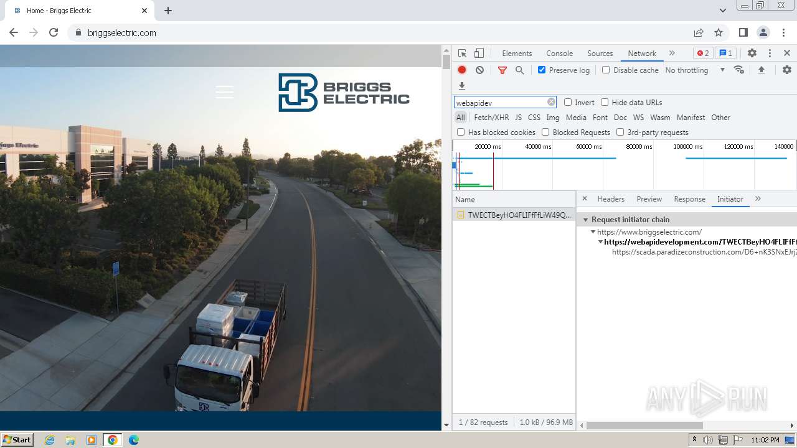
Task: Click the export HAR download arrow icon
Action: click(462, 86)
